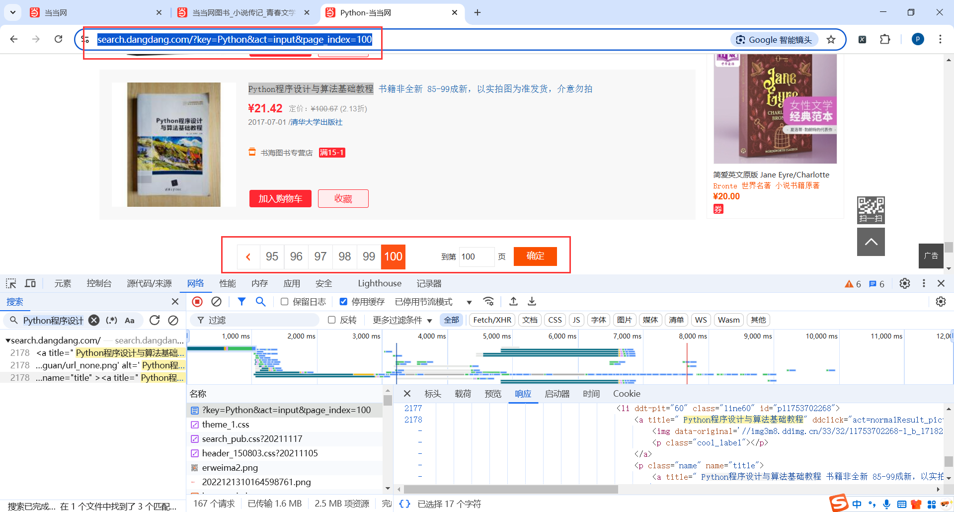Open the 清华大学出版社 publisher link
Screen dimensions: 954x512
[x=317, y=122]
